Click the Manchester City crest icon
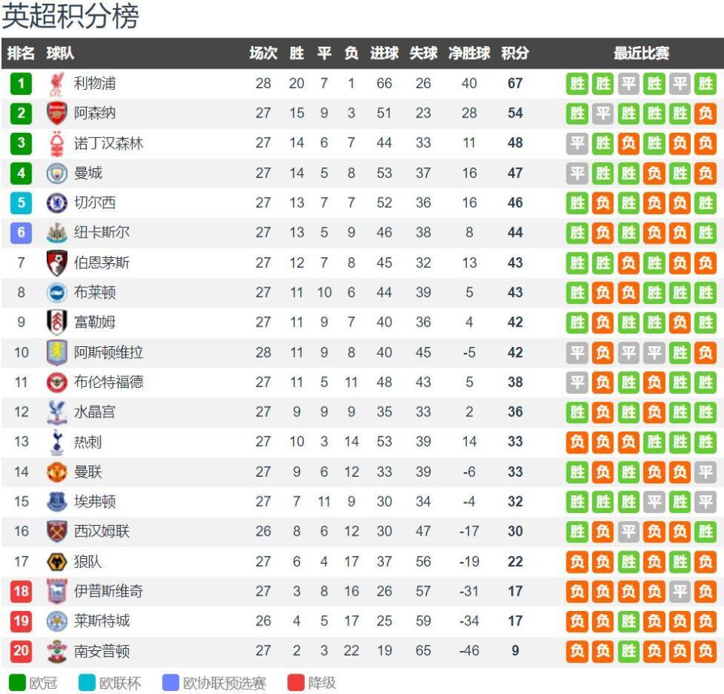724x694 pixels. coord(57,173)
